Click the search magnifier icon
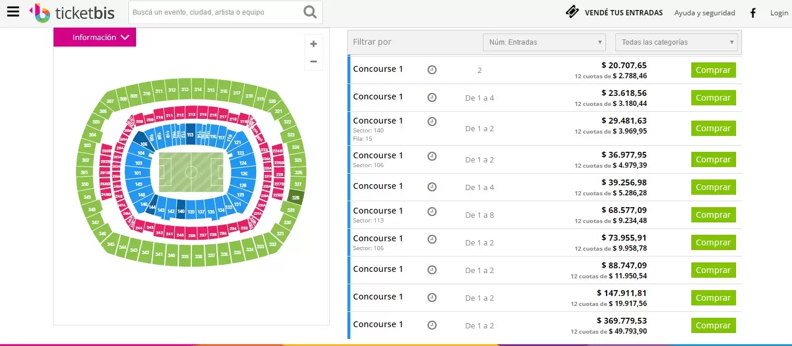This screenshot has width=792, height=346. [x=310, y=12]
